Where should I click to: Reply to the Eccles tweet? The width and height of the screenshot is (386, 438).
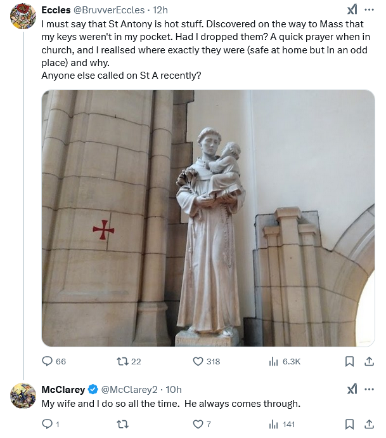click(x=48, y=361)
